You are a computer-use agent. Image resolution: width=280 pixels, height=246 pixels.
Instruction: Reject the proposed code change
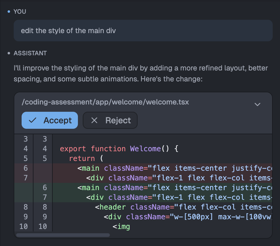point(110,120)
